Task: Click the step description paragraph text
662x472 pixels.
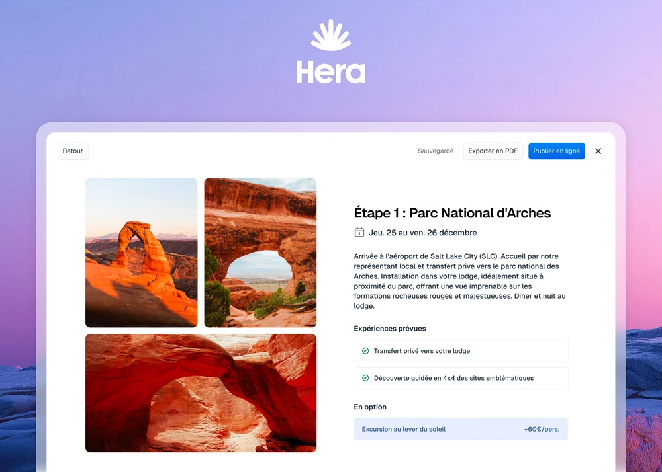Action: coord(460,281)
